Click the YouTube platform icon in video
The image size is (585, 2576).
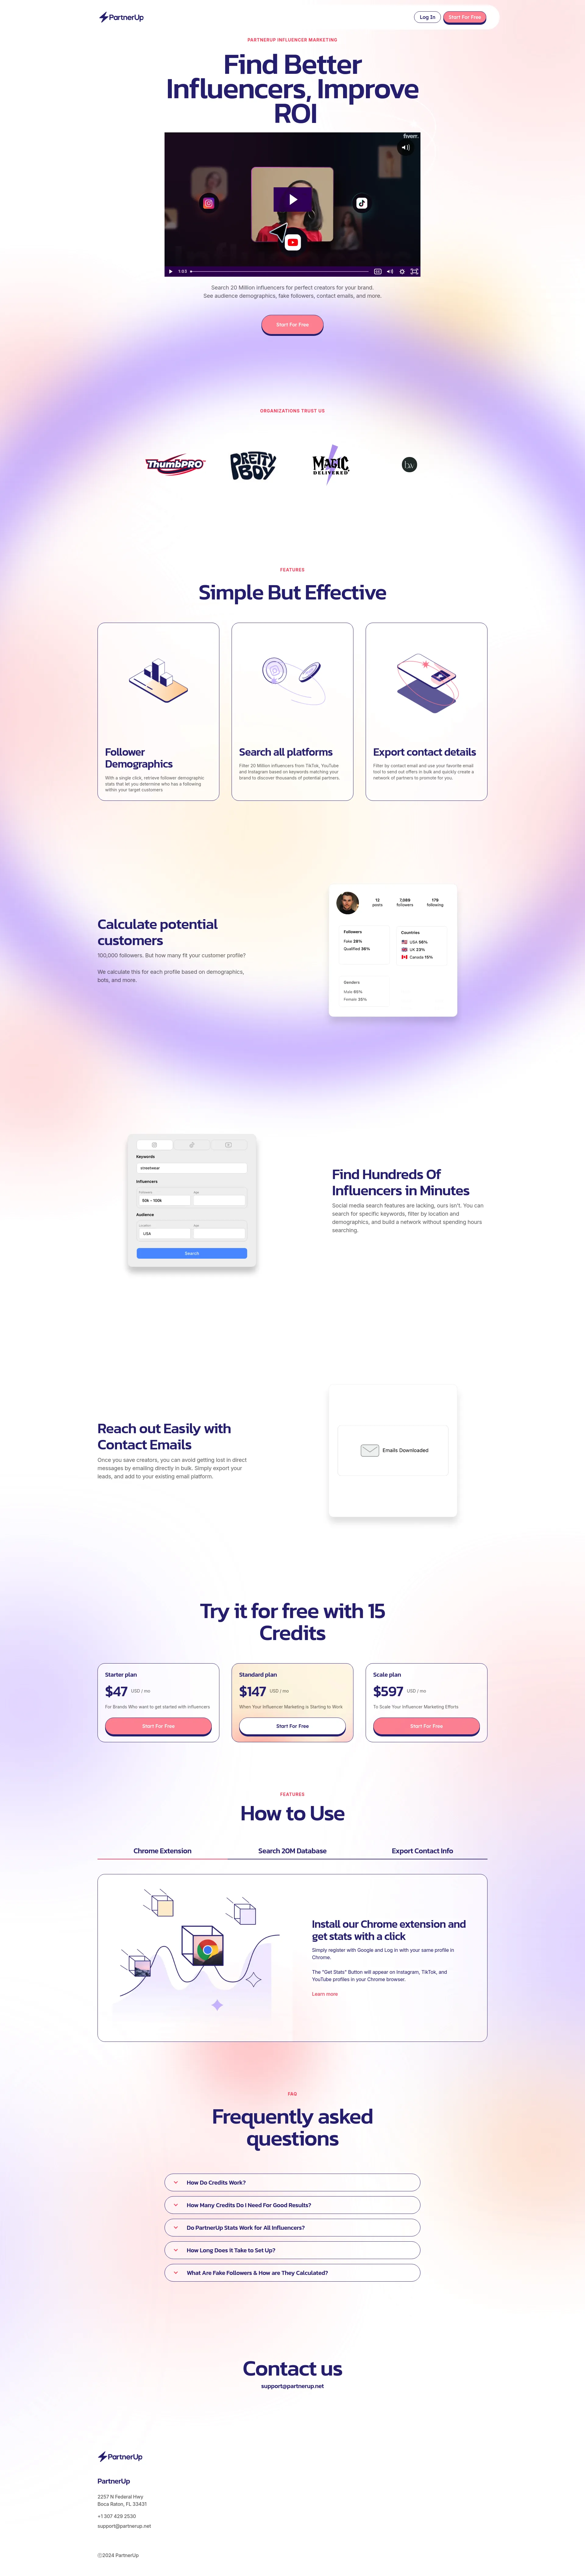click(x=302, y=250)
